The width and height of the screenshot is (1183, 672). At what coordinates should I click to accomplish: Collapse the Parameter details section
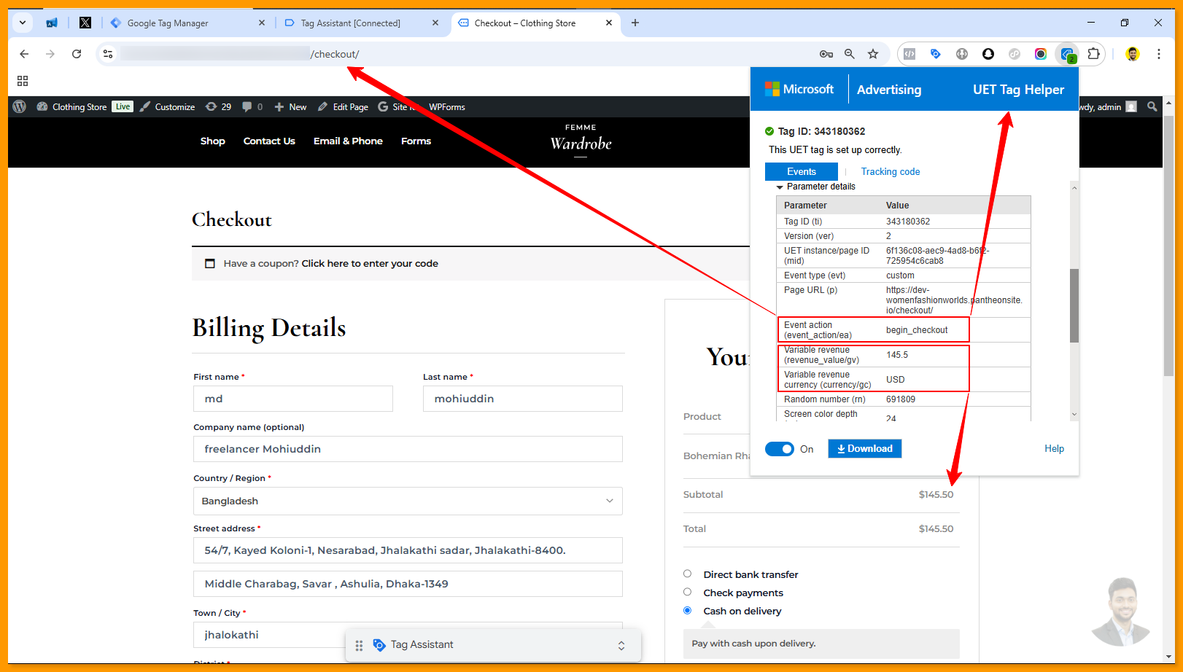click(x=780, y=187)
